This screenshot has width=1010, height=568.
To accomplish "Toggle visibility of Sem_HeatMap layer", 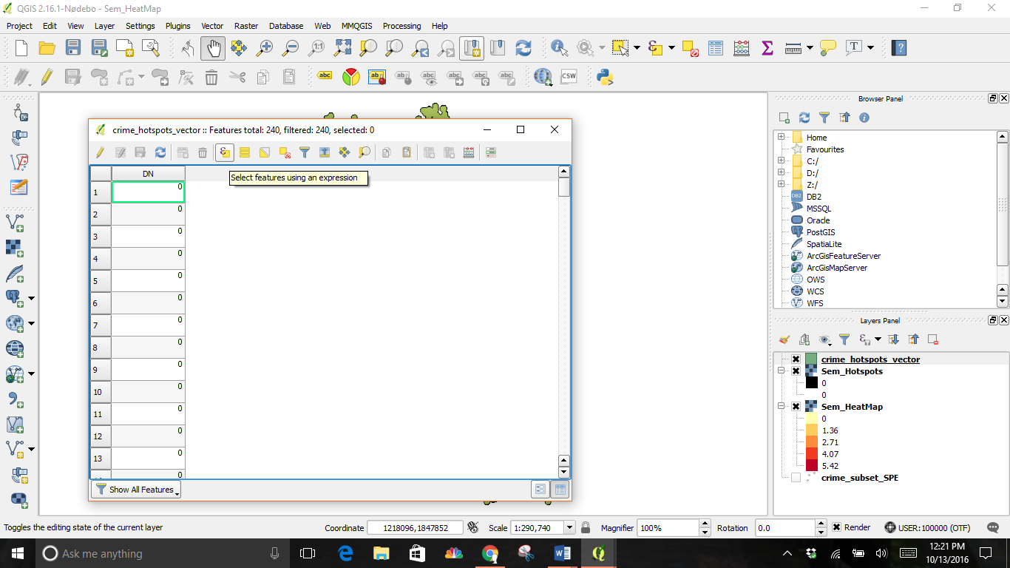I will pyautogui.click(x=796, y=407).
